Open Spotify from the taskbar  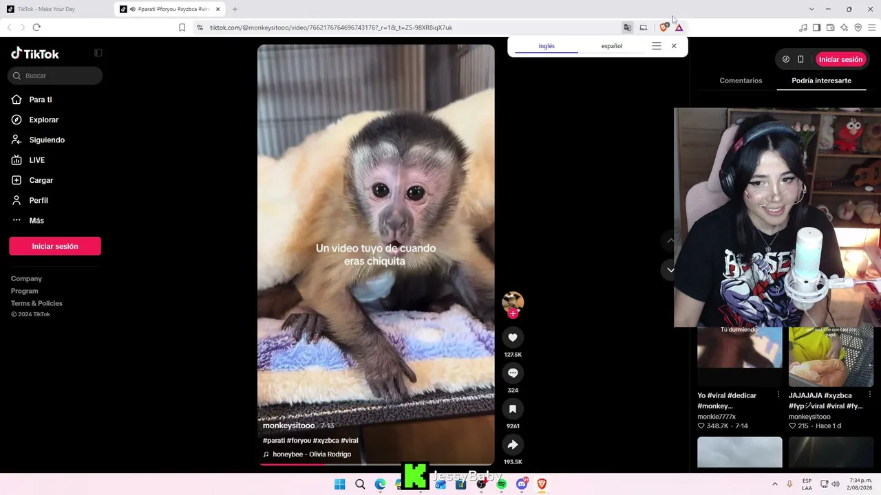coord(501,484)
